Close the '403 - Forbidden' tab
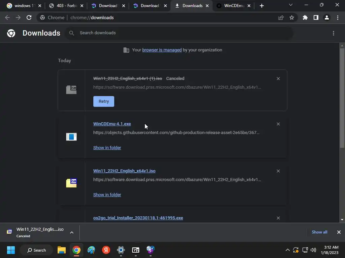The image size is (345, 258). pos(82,6)
